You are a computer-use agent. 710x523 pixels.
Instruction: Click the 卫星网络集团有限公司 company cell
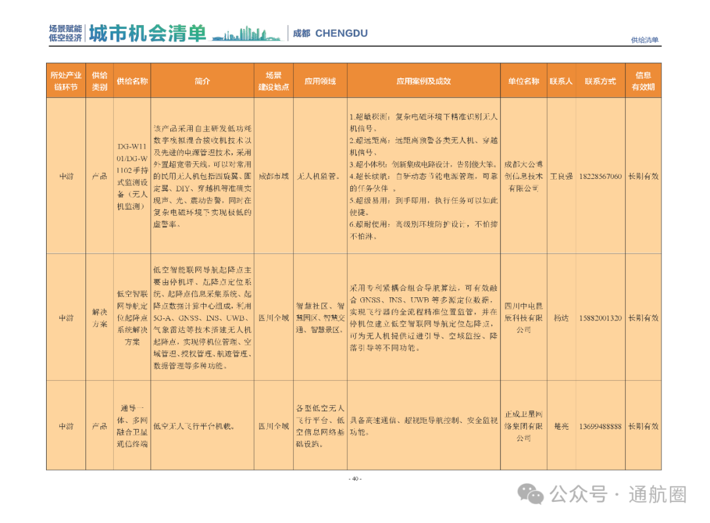coord(523,426)
